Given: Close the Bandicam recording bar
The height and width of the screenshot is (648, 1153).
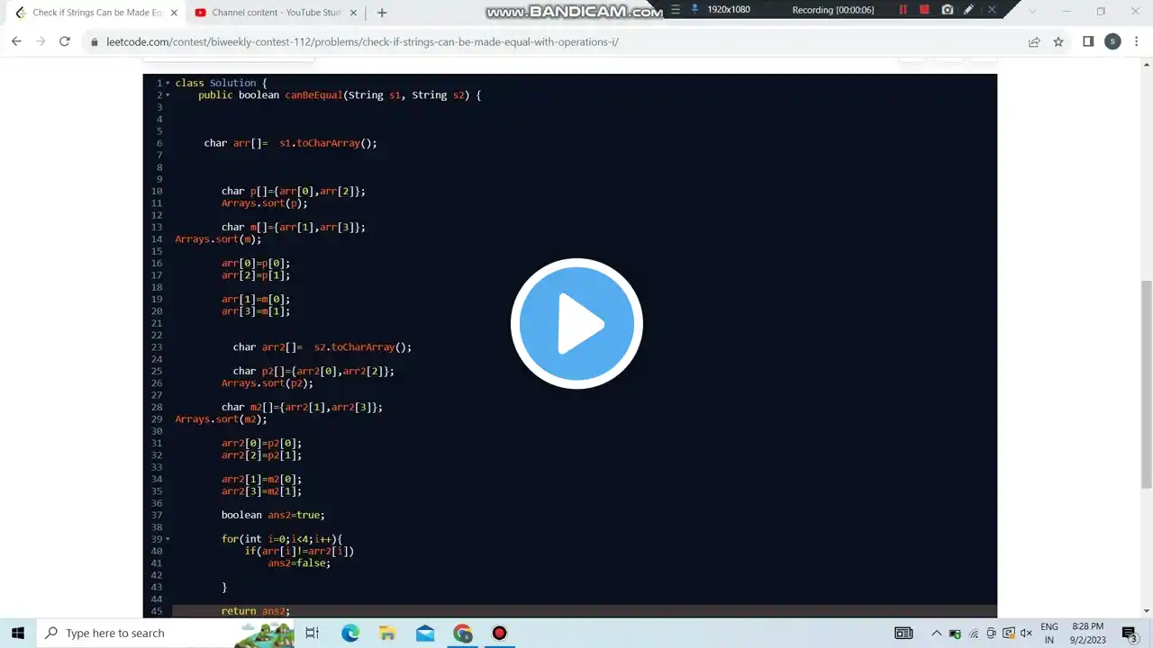Looking at the screenshot, I should coord(992,10).
